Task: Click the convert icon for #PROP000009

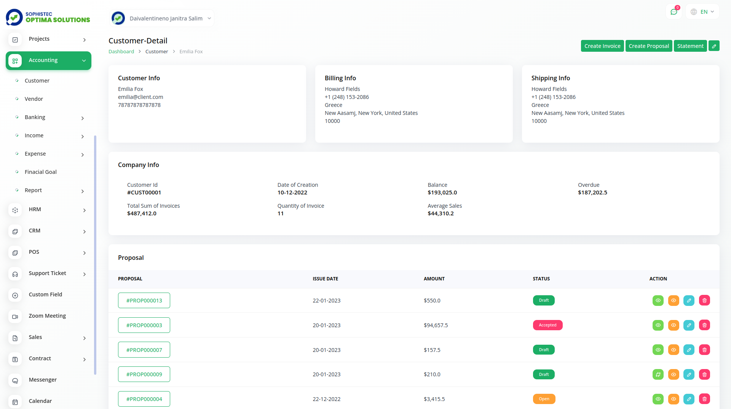Action: point(658,374)
